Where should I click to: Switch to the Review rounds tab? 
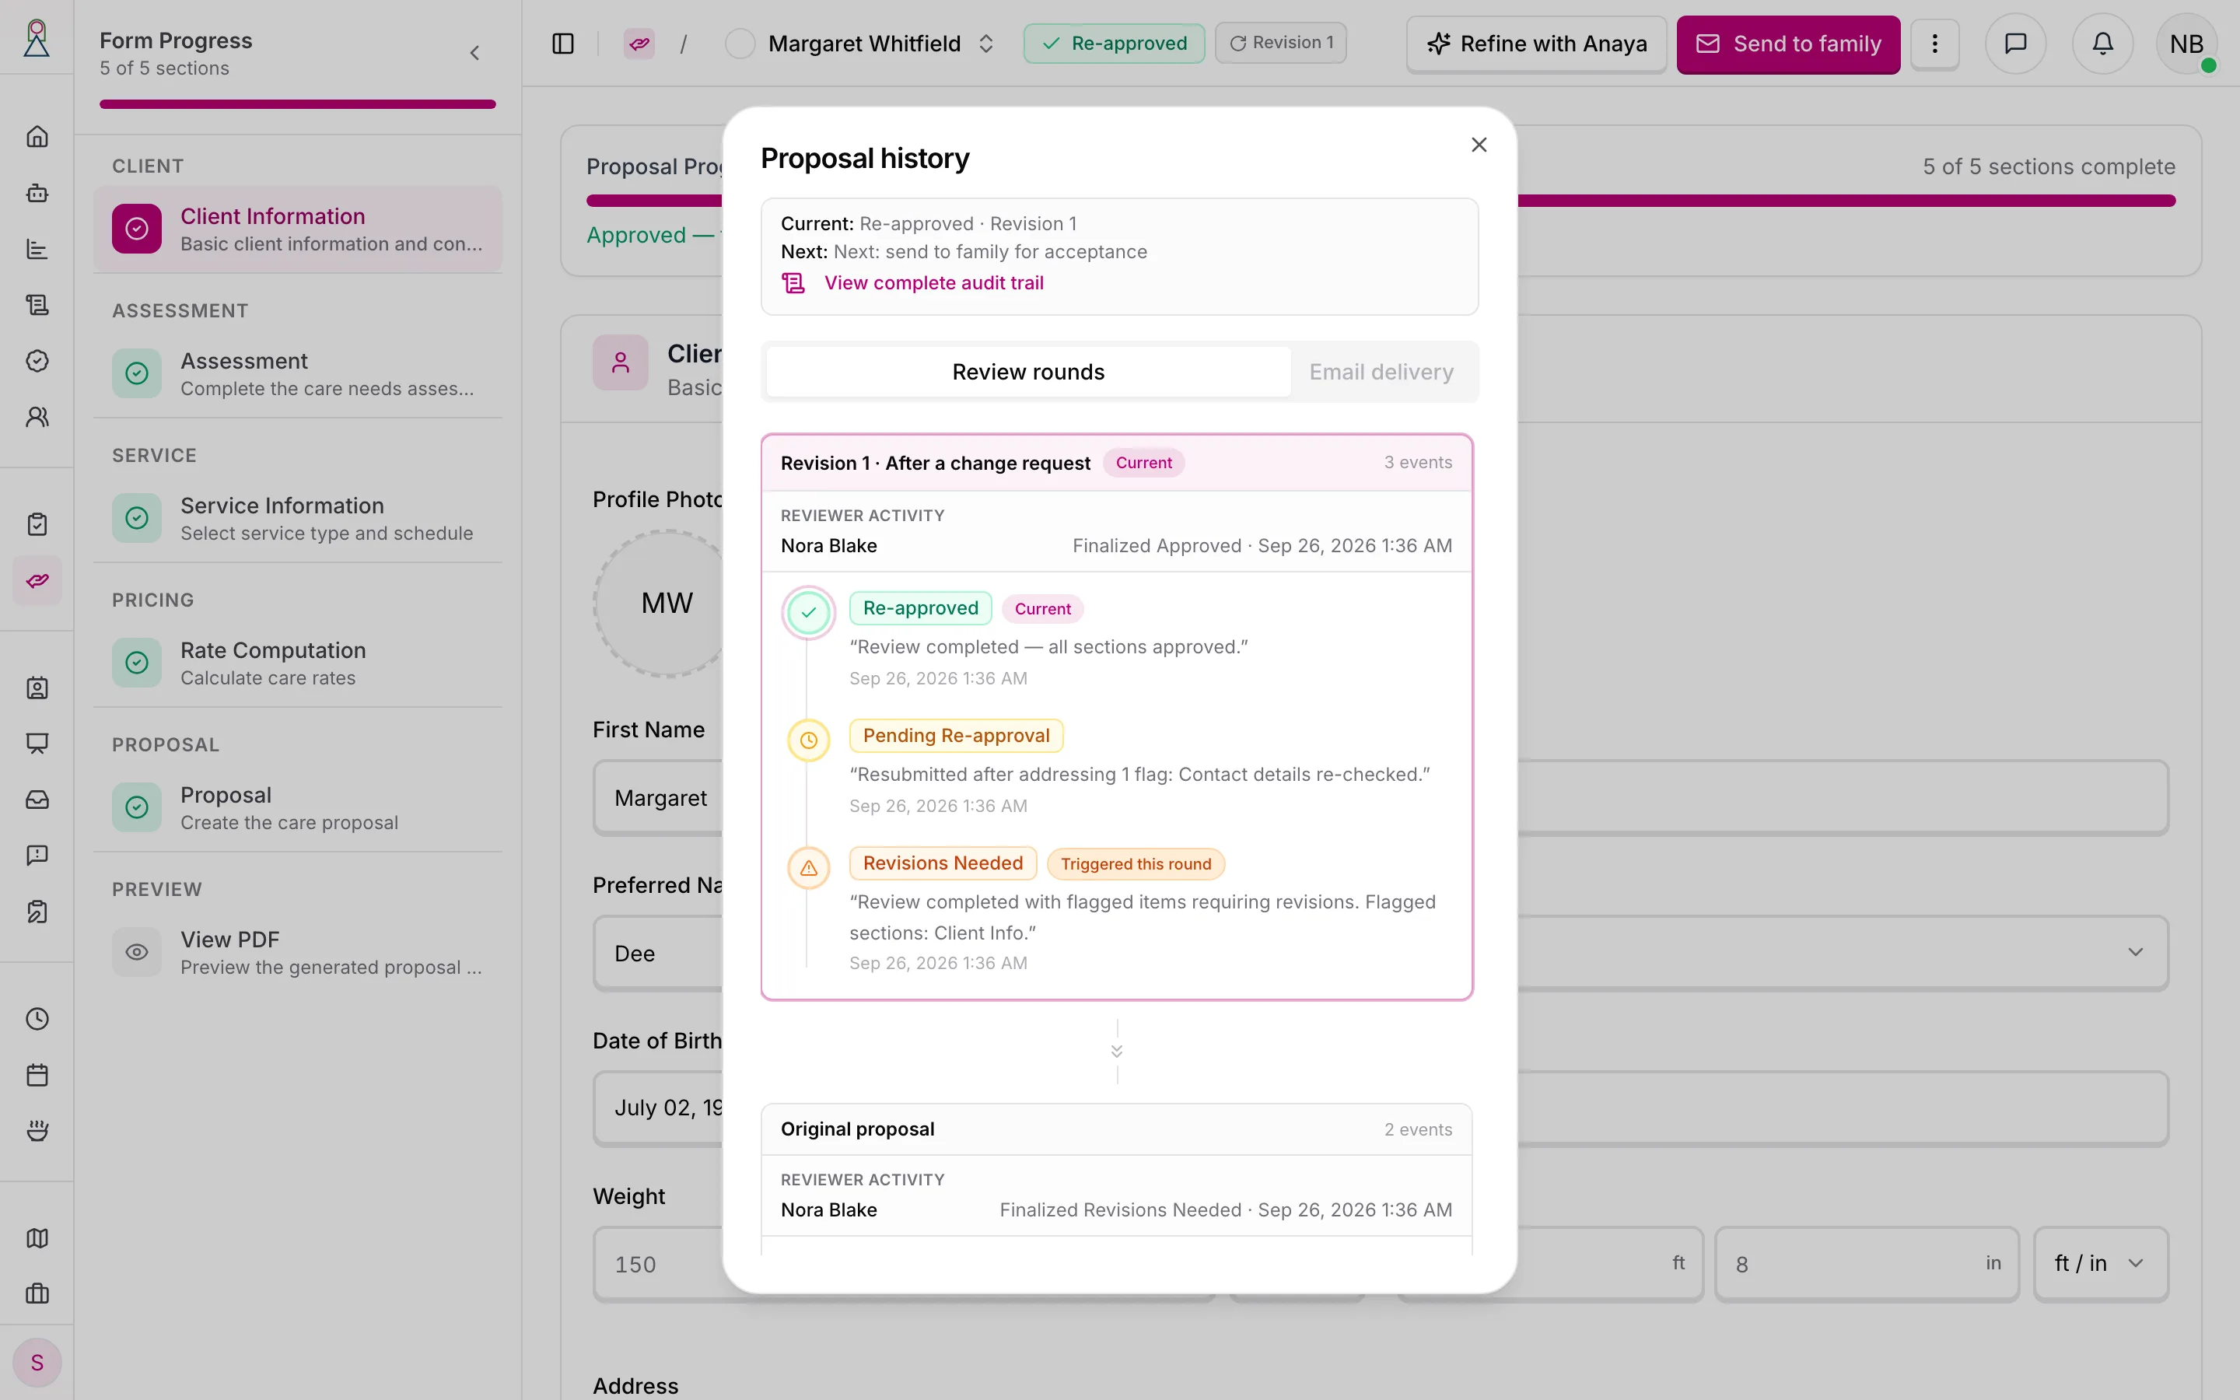tap(1028, 371)
